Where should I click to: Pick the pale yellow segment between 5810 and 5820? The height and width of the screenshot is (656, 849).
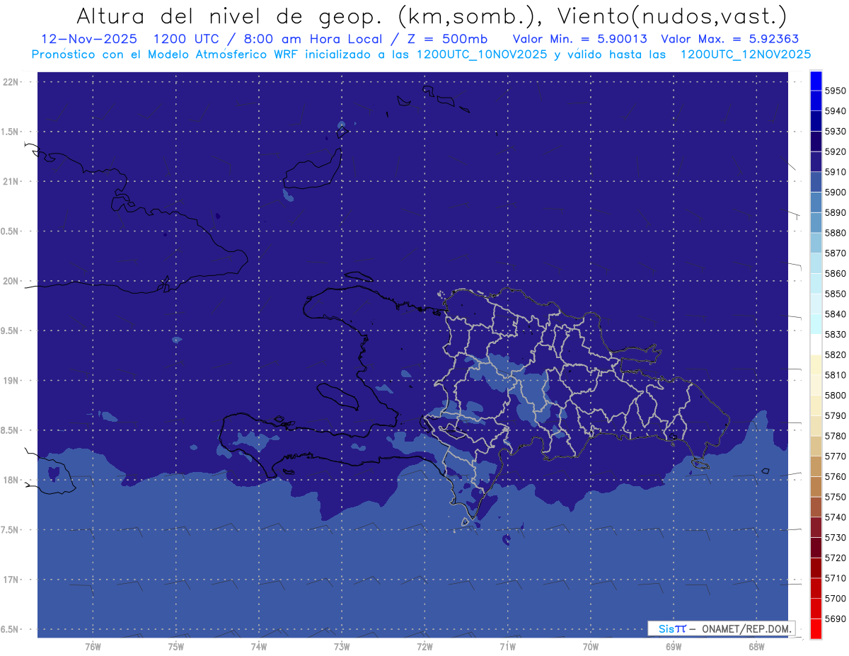pyautogui.click(x=816, y=364)
